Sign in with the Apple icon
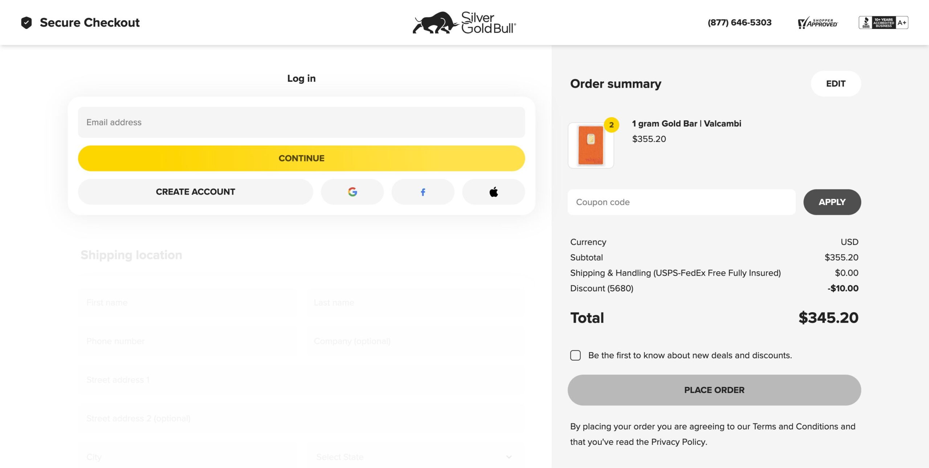This screenshot has width=929, height=468. pyautogui.click(x=494, y=192)
